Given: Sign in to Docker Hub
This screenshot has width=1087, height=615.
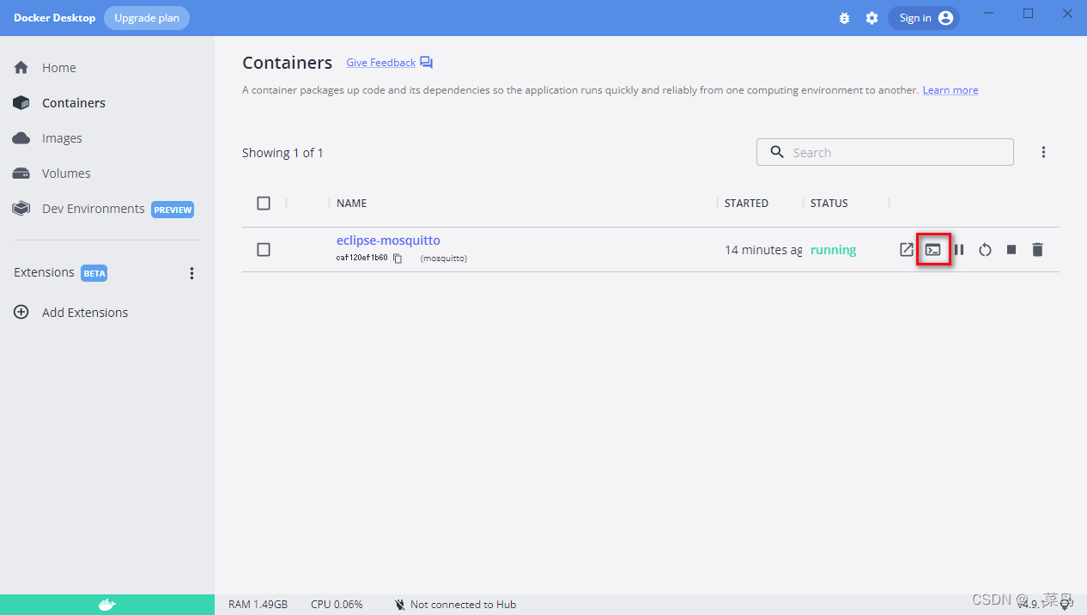Looking at the screenshot, I should point(923,17).
